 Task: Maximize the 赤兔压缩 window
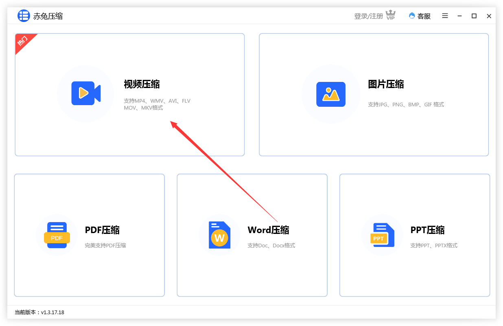[474, 16]
